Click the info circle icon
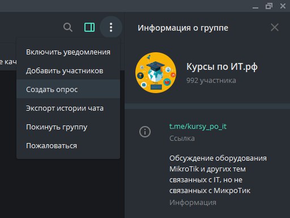The width and height of the screenshot is (290, 218). [145, 132]
